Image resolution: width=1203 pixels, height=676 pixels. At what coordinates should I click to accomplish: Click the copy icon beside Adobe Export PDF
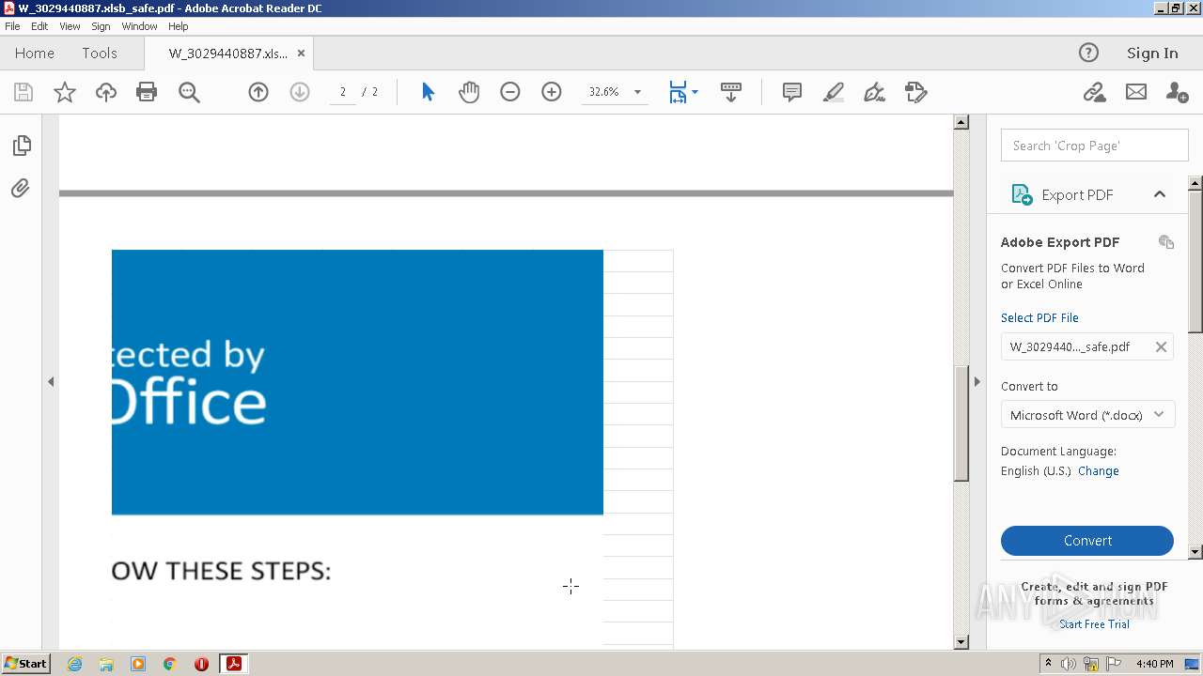(x=1166, y=242)
